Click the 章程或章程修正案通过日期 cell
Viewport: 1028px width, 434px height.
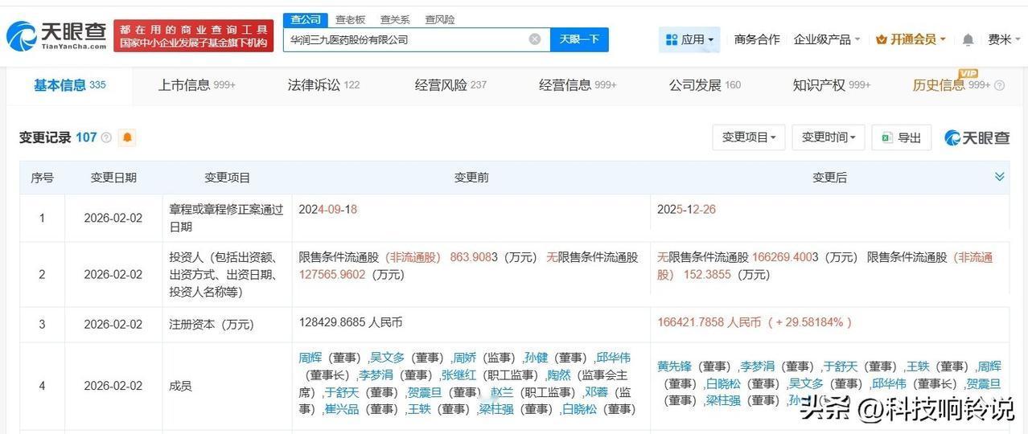(226, 218)
